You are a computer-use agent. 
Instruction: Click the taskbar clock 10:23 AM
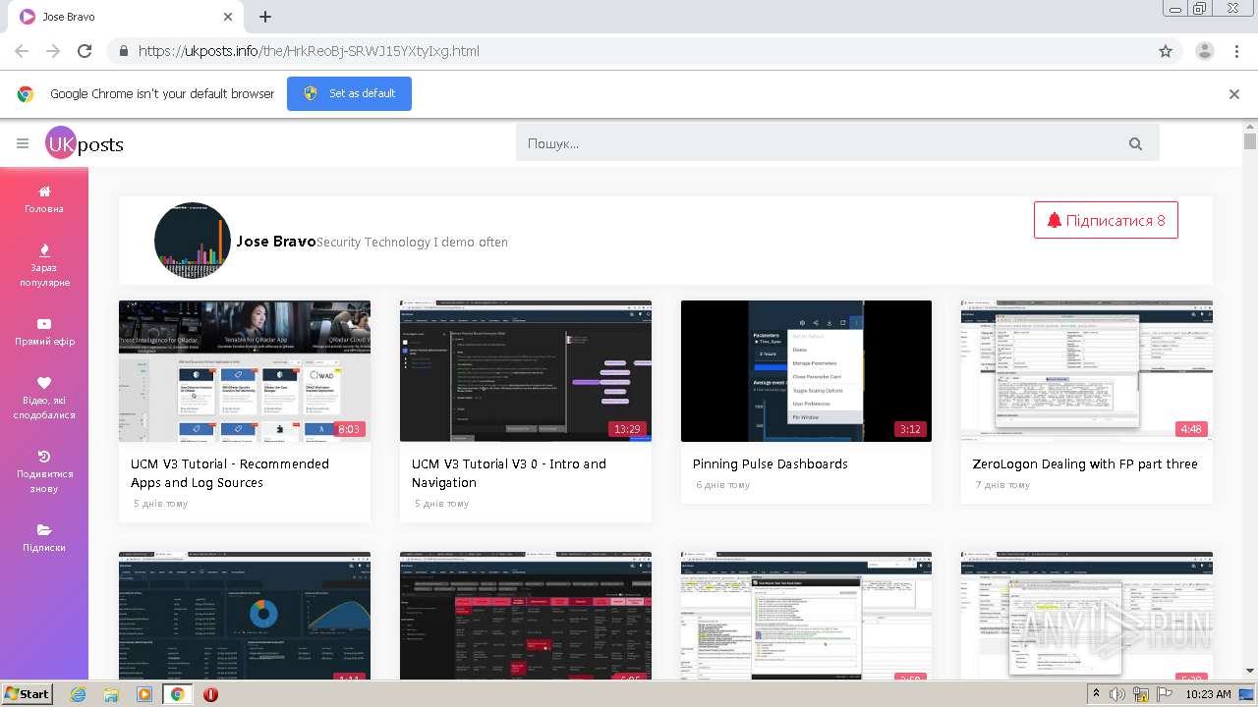[1208, 694]
